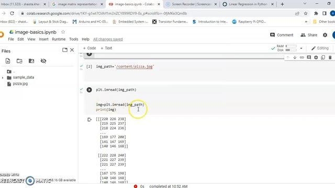Delete cell trash icon
Viewport: 335px width, 188px height.
pyautogui.click(x=330, y=57)
